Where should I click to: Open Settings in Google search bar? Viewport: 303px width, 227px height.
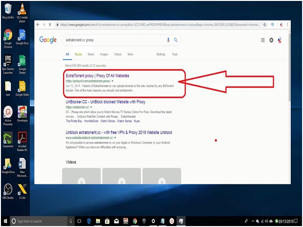[161, 54]
